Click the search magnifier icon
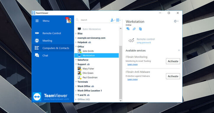 (77, 20)
